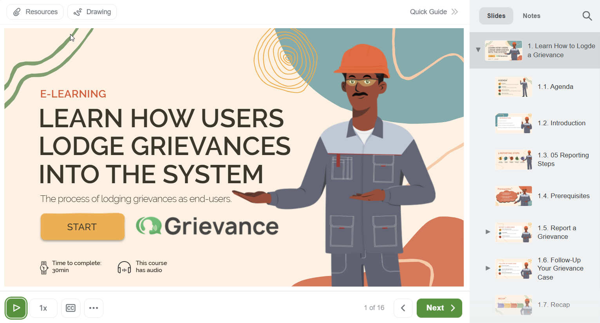The image size is (600, 323).
Task: Open the more playback options menu
Action: [94, 308]
